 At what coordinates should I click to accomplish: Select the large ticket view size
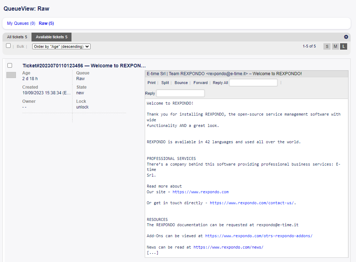(343, 46)
